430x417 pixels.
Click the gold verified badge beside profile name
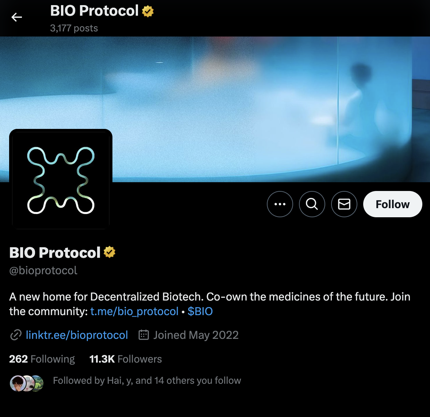110,252
